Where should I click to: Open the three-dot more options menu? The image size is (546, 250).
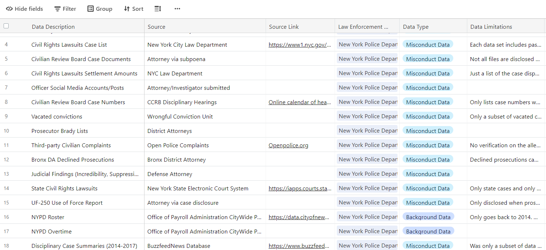[x=177, y=9]
